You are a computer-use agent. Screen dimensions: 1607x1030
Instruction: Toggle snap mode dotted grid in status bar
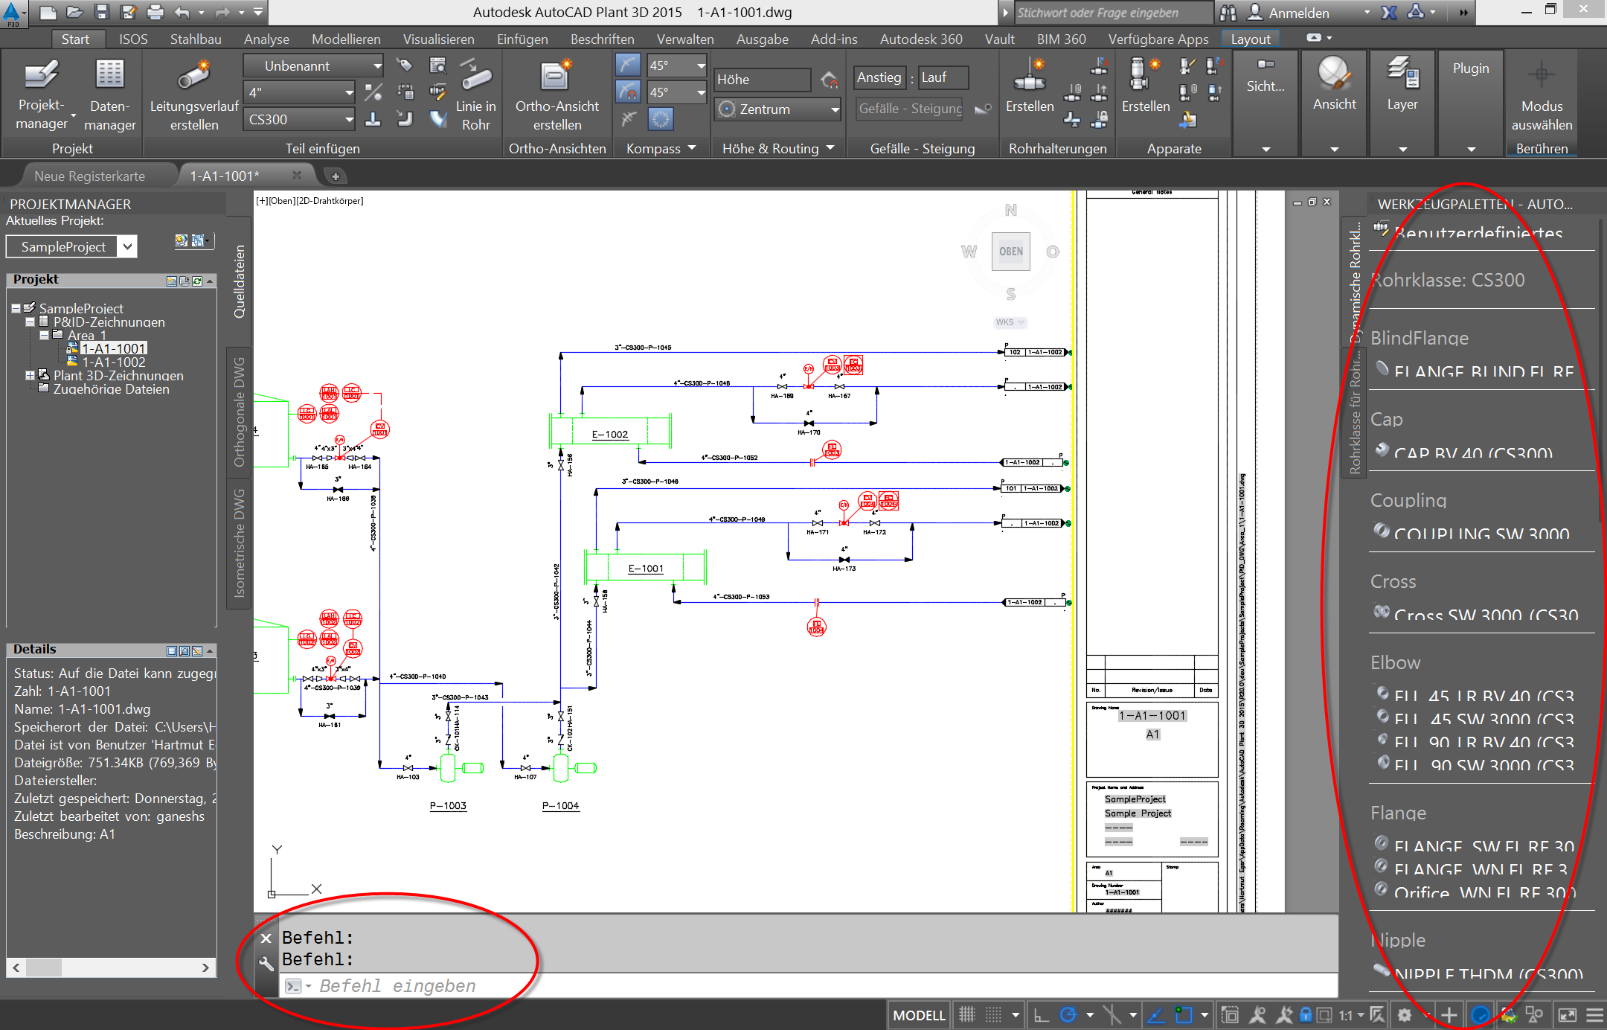tap(994, 1015)
